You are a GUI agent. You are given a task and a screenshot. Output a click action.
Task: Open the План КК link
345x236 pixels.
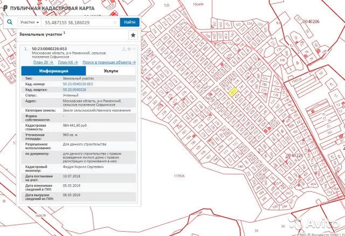(x=68, y=63)
